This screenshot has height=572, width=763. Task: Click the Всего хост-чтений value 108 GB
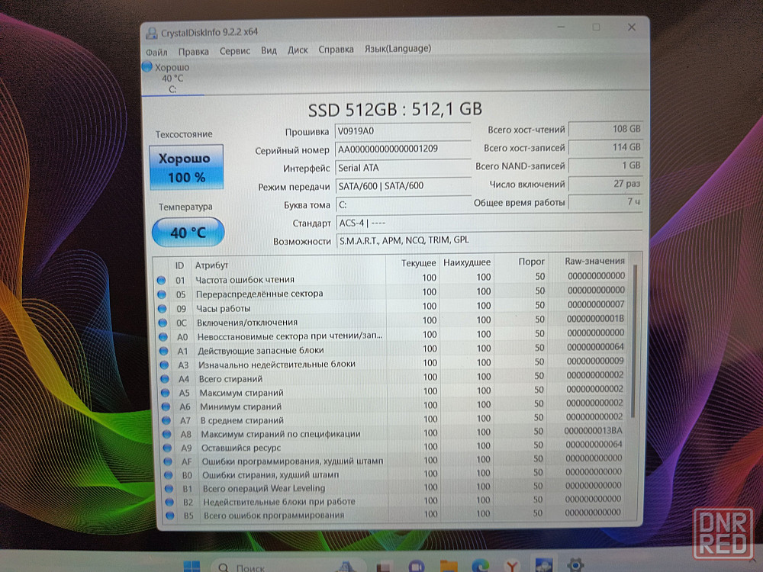point(606,129)
